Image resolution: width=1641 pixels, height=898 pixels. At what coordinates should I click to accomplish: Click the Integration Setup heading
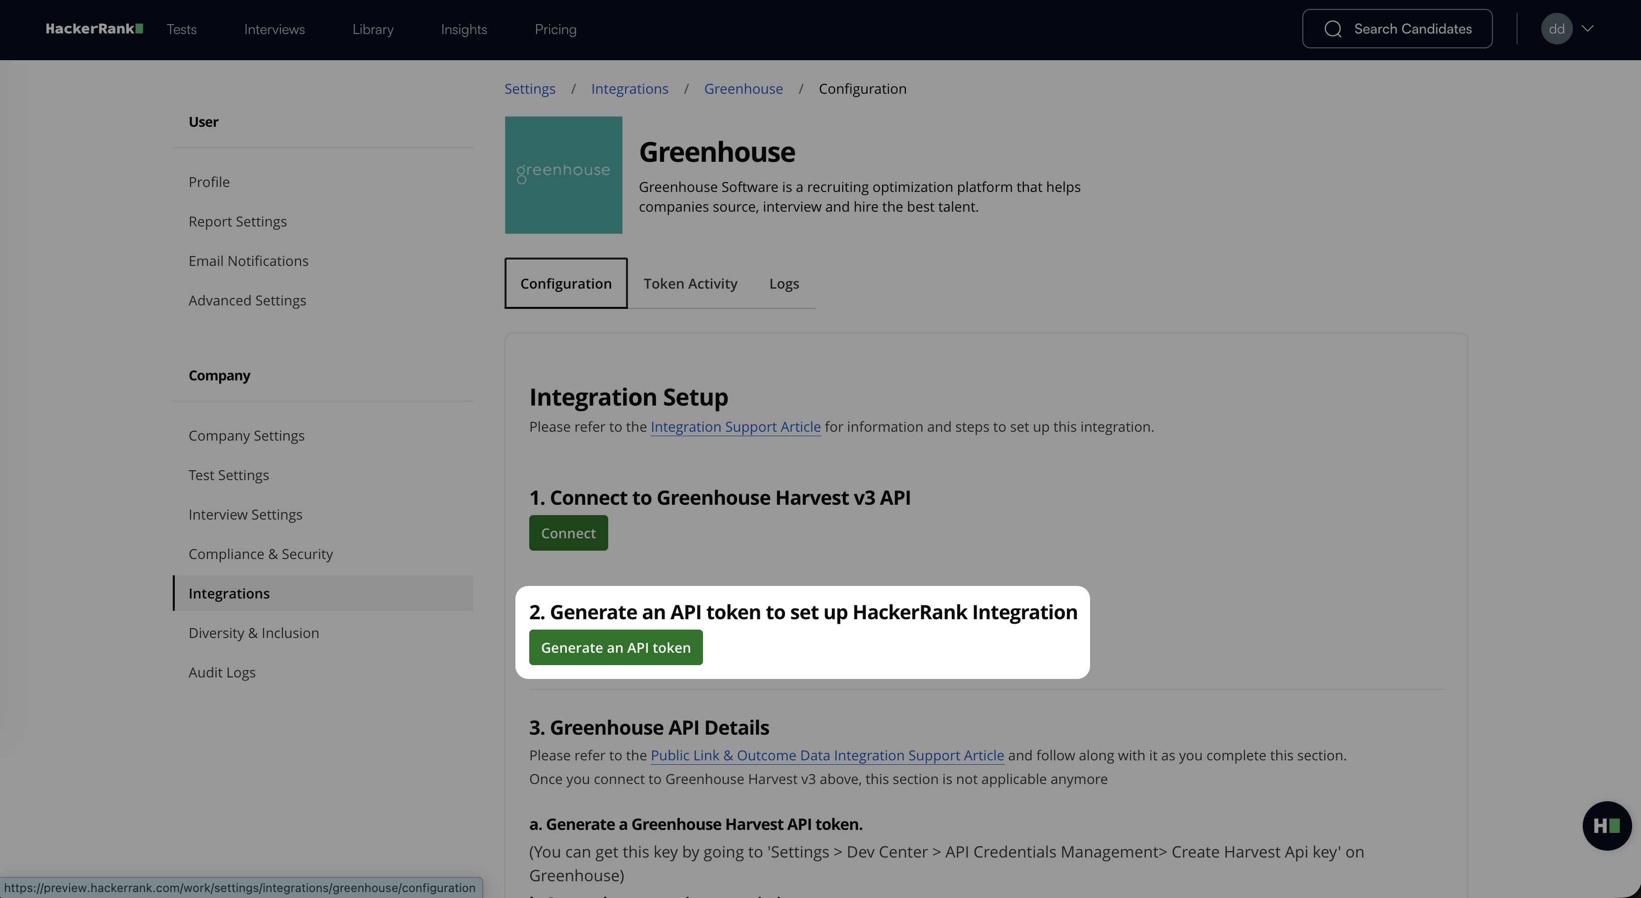(x=628, y=397)
